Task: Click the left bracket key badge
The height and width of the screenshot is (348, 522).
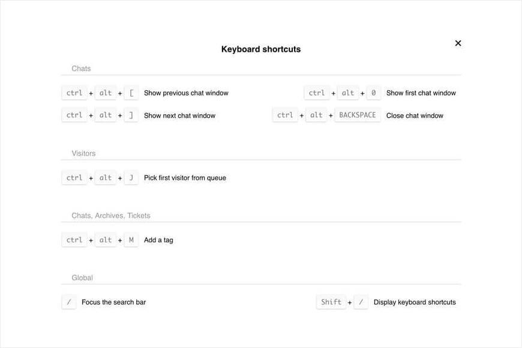Action: coord(131,93)
